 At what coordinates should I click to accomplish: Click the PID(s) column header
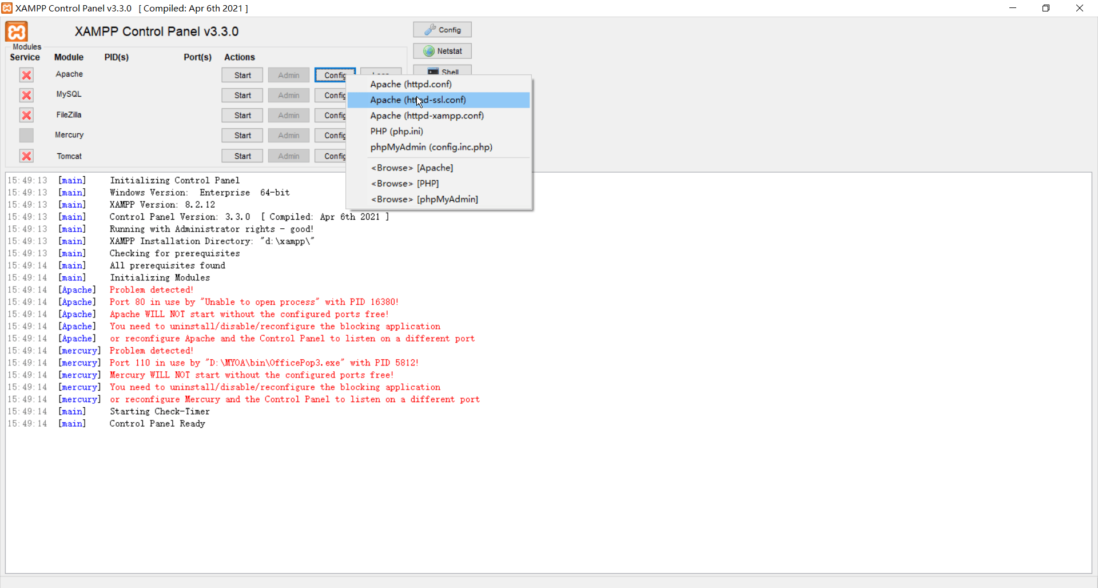pos(117,57)
